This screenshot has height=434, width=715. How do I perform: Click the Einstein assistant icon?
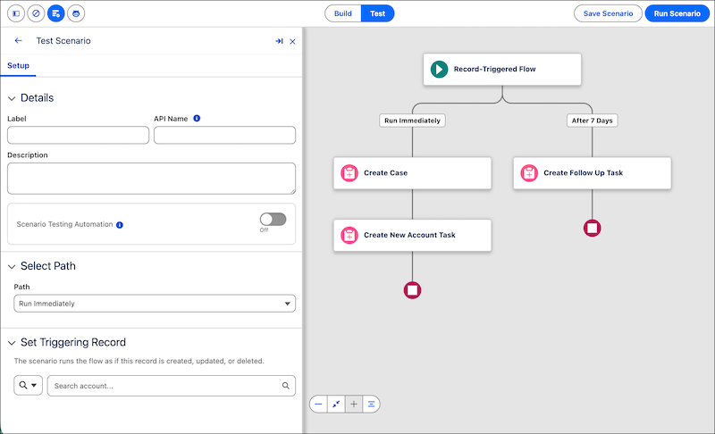click(76, 13)
